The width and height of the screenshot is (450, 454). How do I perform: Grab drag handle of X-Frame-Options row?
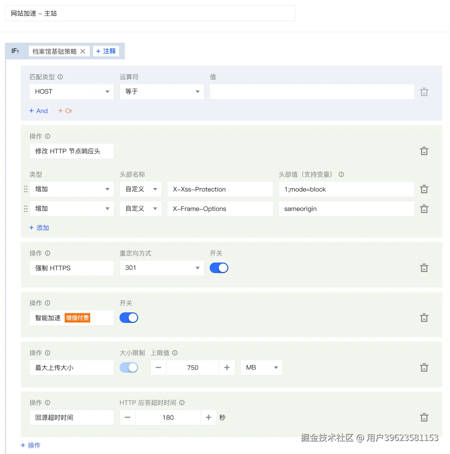(x=25, y=209)
